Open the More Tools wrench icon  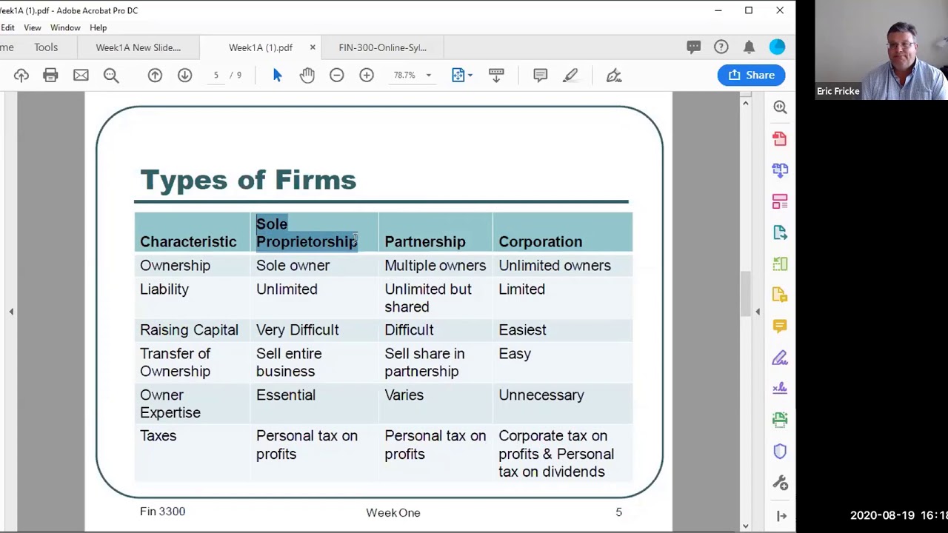pos(780,483)
